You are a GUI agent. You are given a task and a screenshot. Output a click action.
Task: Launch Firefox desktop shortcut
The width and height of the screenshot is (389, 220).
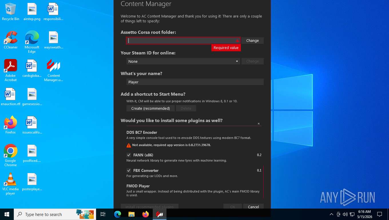[10, 125]
